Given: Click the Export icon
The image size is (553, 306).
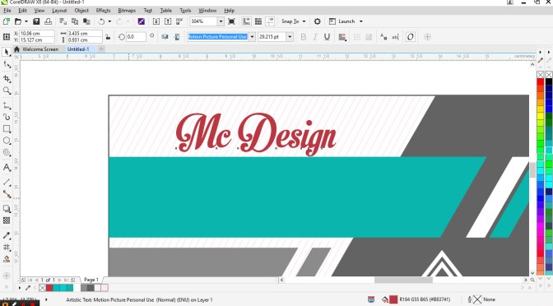Looking at the screenshot, I should [168, 21].
